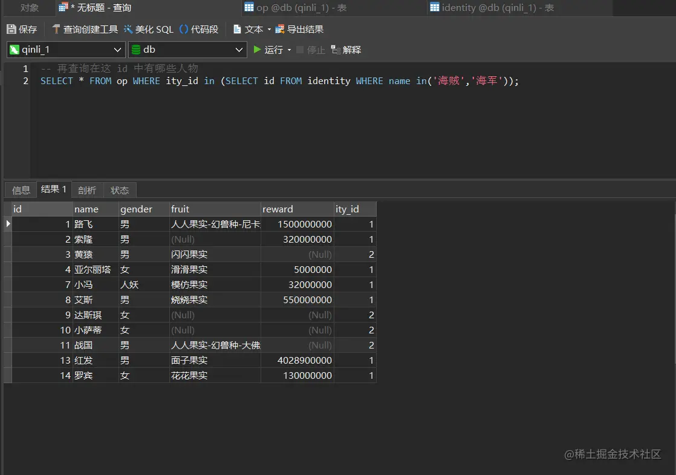Screen dimensions: 676x475
Task: Select the Result 1 (结果 1) tab
Action: pyautogui.click(x=54, y=189)
